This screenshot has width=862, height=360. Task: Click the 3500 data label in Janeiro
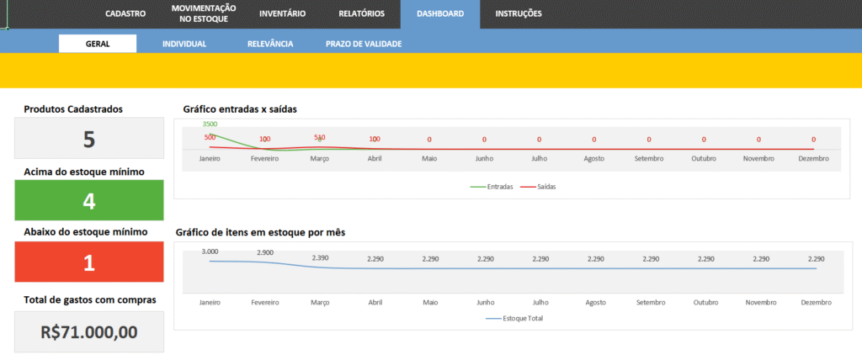[x=210, y=124]
